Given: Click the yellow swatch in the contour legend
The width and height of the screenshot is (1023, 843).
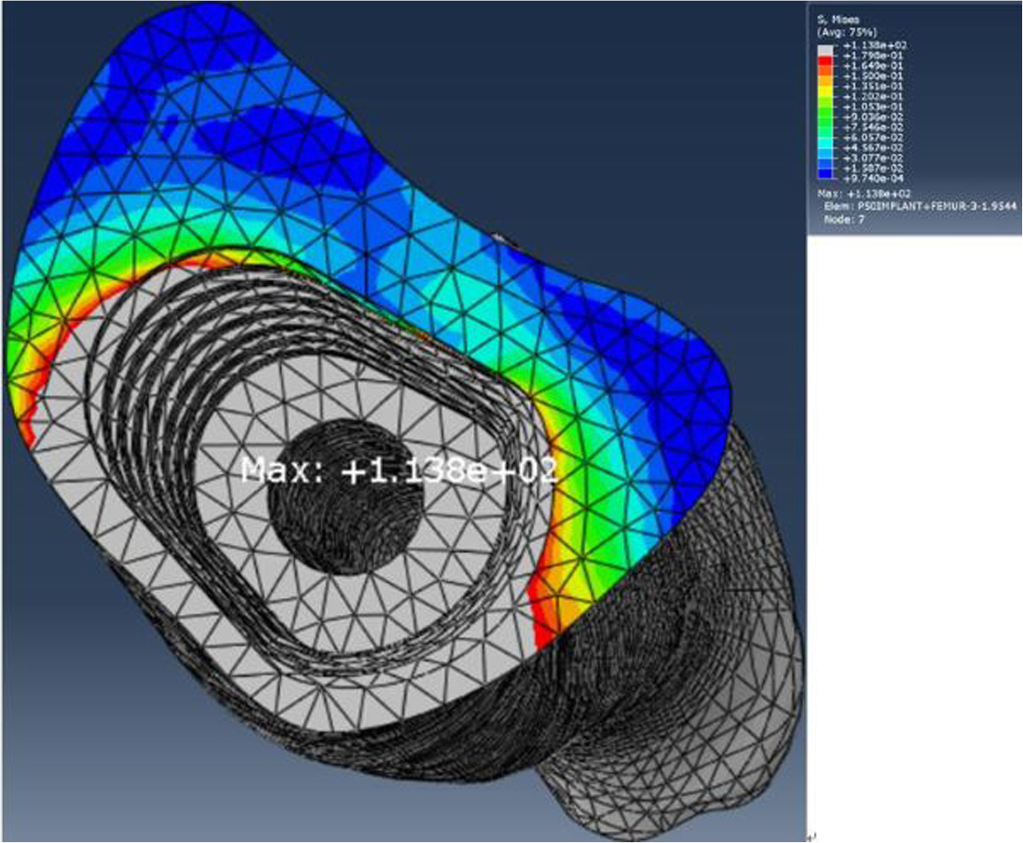Looking at the screenshot, I should pyautogui.click(x=825, y=91).
